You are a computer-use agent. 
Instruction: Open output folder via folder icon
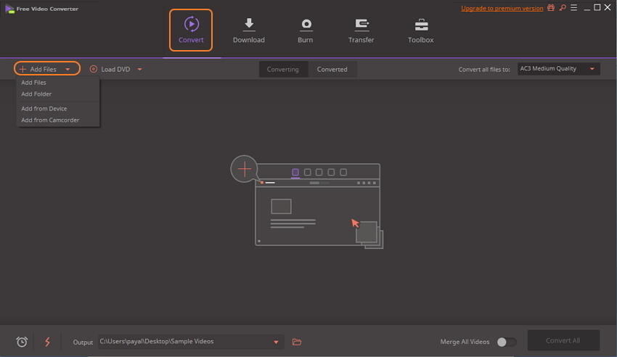pos(296,342)
